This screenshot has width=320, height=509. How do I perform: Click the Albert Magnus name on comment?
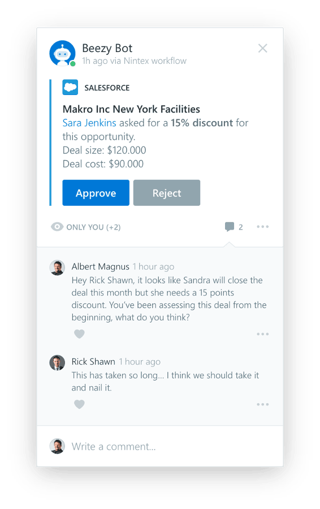[x=100, y=266]
